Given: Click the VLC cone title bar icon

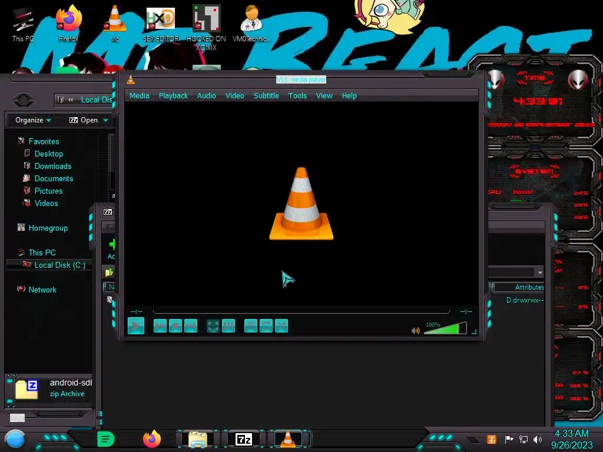Looking at the screenshot, I should 131,80.
